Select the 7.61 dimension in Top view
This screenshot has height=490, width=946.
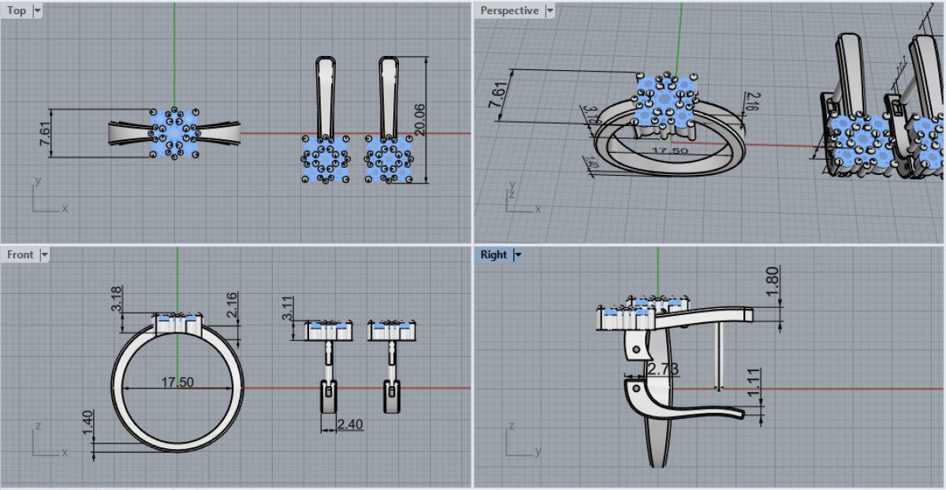(44, 133)
